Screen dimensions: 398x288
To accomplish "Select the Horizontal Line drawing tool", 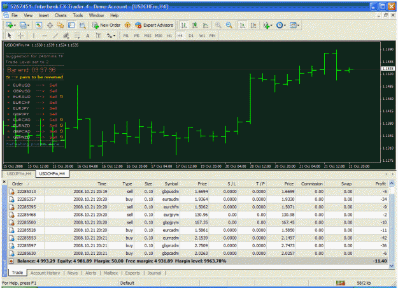I will point(45,36).
